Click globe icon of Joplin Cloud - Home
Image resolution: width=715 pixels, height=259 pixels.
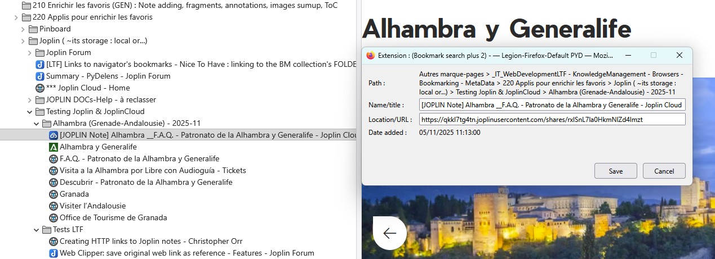39,88
